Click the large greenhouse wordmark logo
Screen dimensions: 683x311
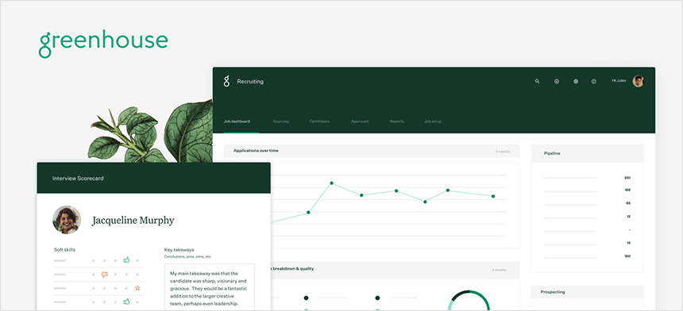(x=103, y=43)
